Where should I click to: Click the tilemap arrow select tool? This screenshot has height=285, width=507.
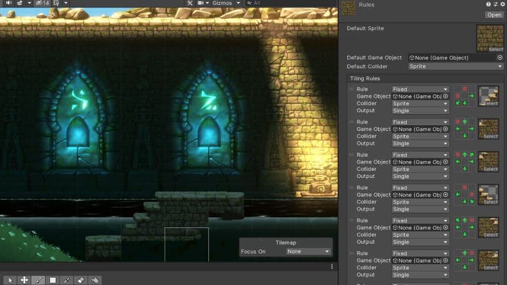[x=9, y=280]
